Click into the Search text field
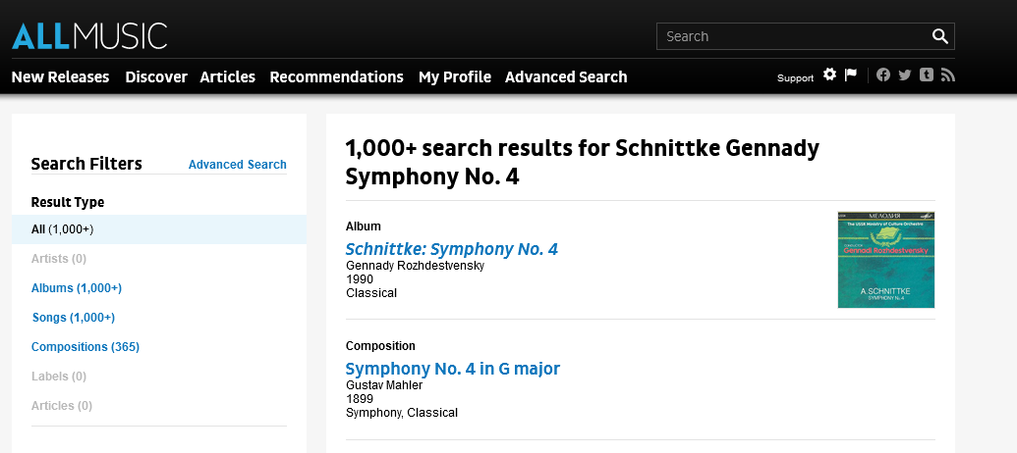The image size is (1017, 453). coord(791,36)
